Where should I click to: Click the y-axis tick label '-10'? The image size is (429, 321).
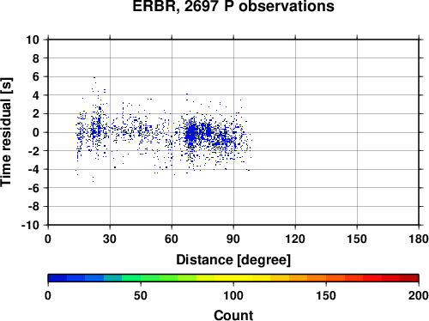pos(30,225)
